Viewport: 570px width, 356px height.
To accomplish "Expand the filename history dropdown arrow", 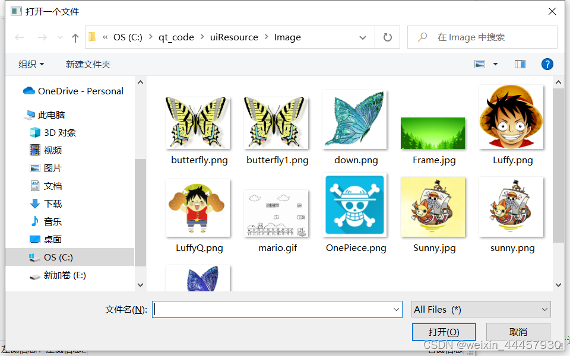I will (396, 310).
